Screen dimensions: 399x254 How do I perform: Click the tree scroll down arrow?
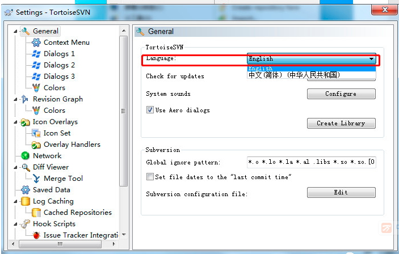click(124, 234)
